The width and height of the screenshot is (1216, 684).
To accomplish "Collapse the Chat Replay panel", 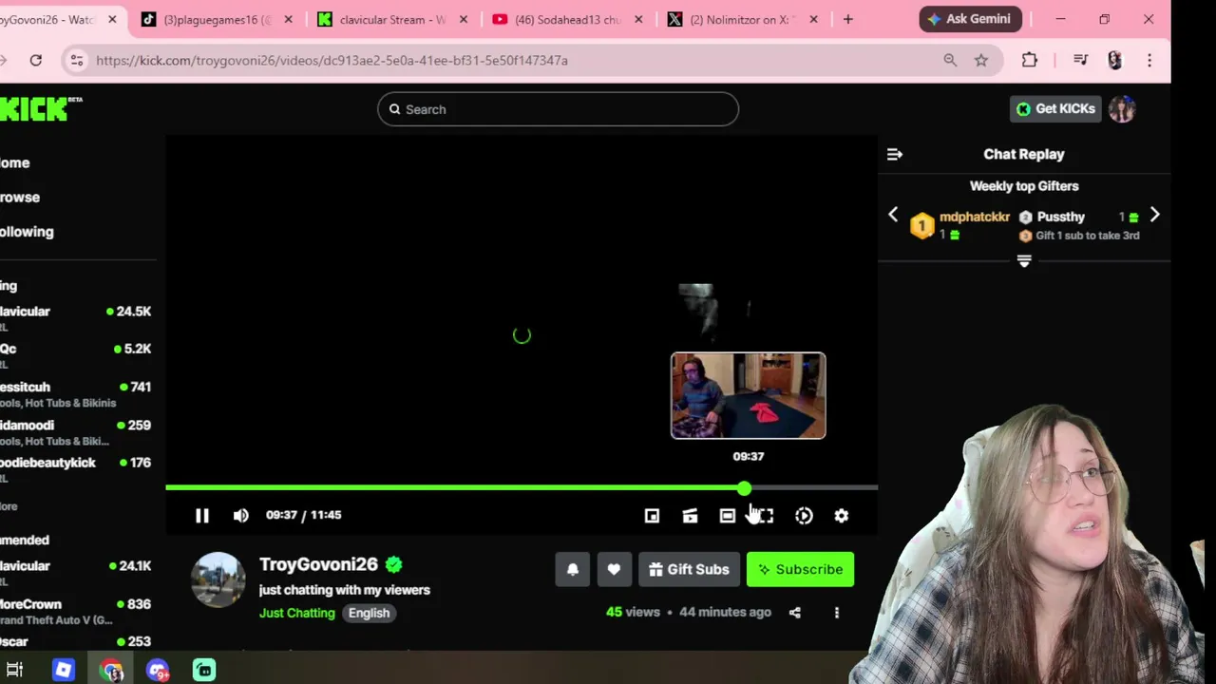I will (x=894, y=154).
